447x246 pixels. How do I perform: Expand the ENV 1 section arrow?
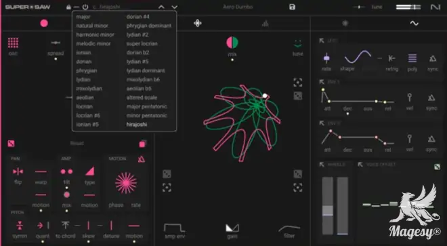click(x=322, y=82)
